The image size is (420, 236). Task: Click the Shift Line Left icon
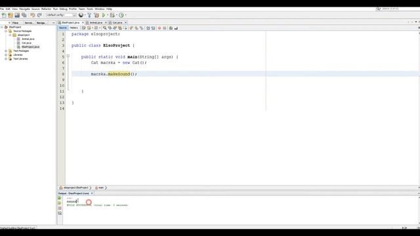pyautogui.click(x=148, y=28)
